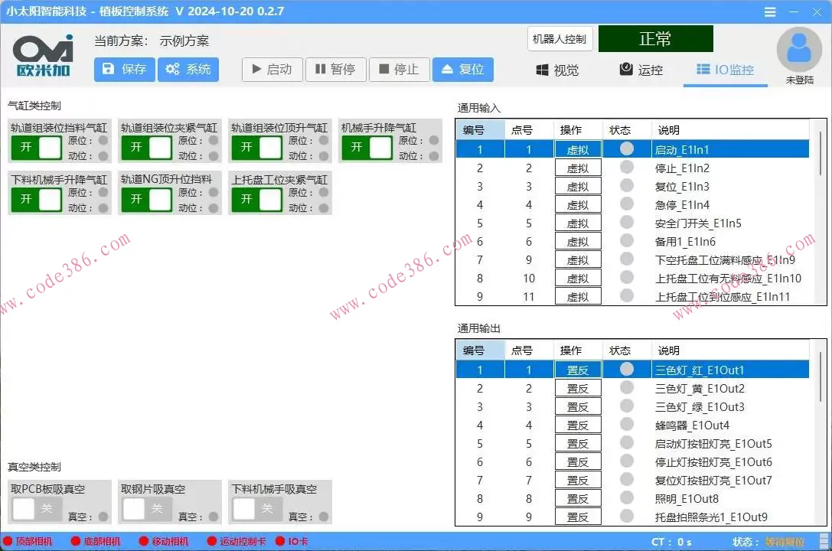Viewport: 832px width, 551px height.
Task: Click the user avatar 未登陆 icon
Action: 799,49
